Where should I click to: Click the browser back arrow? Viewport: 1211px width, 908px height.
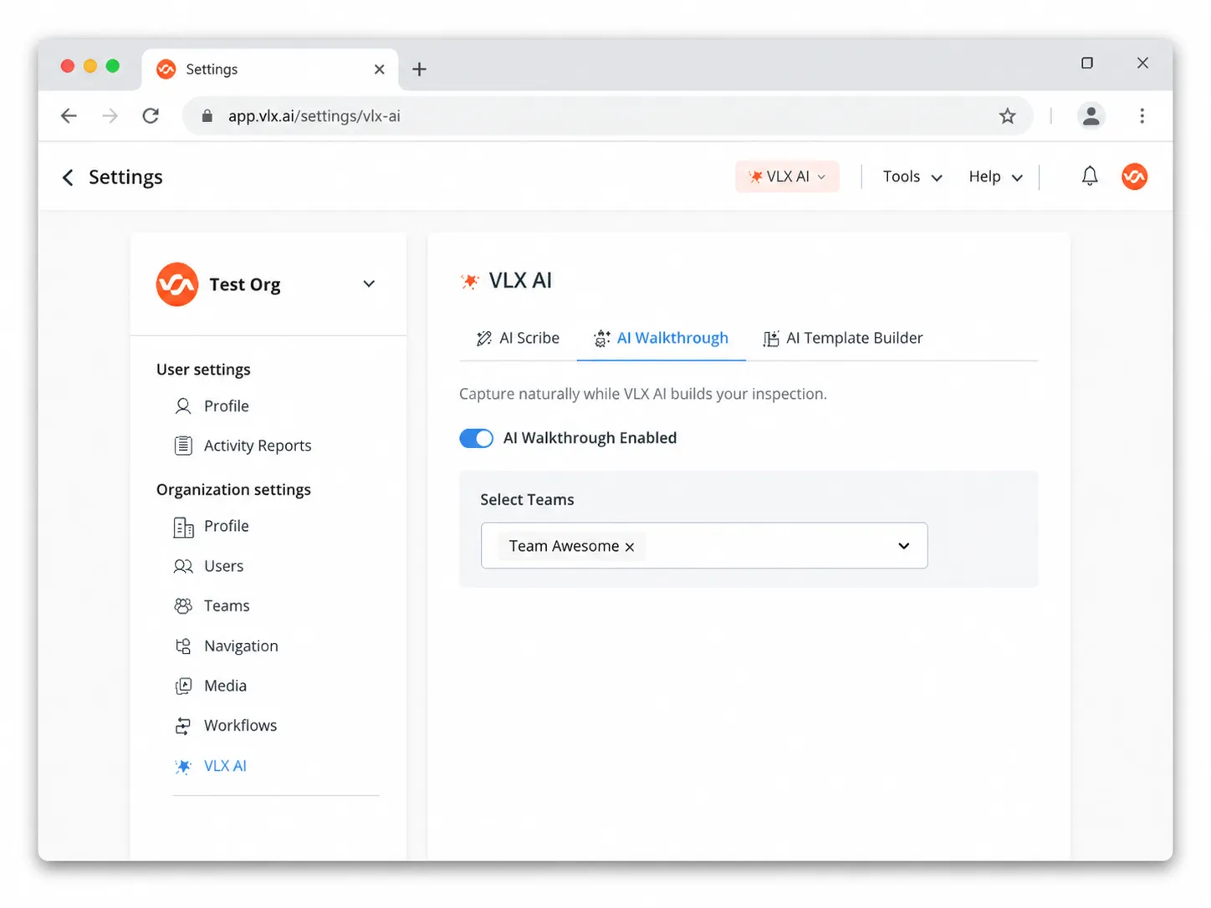(x=69, y=116)
